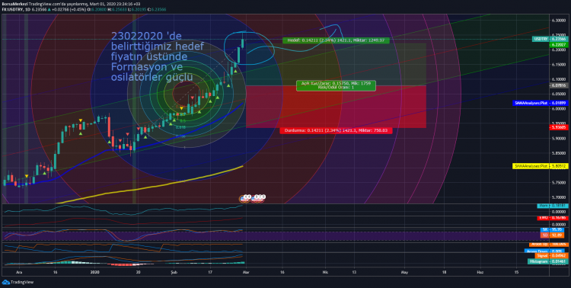
Task: Select the red EWO indicator label
Action: point(553,218)
